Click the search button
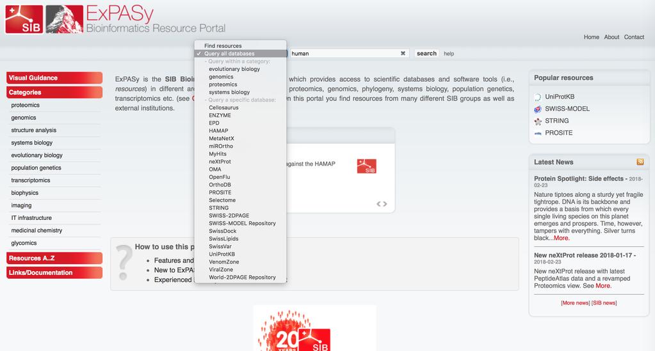The height and width of the screenshot is (351, 655). pos(426,54)
